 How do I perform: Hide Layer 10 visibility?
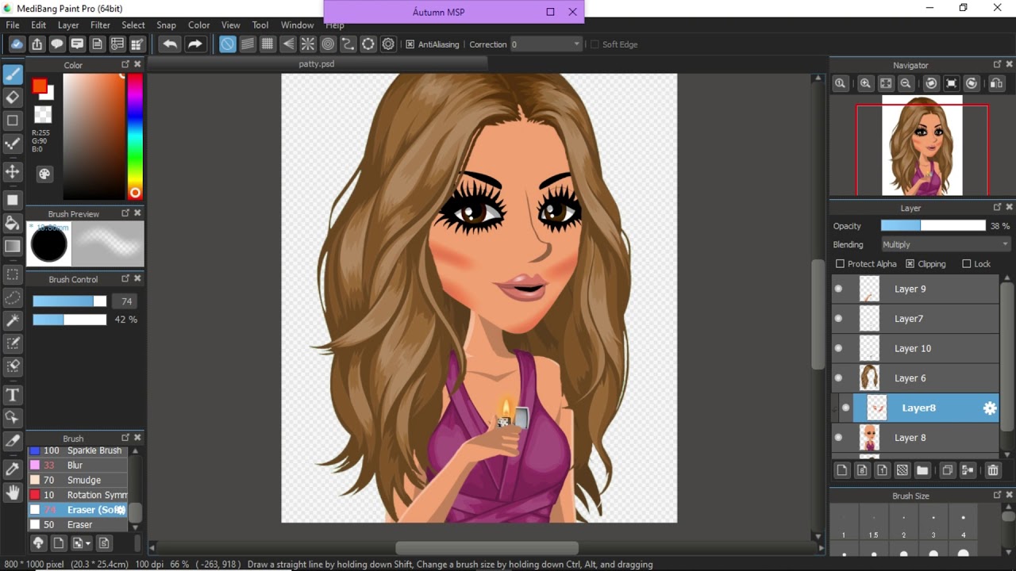click(x=838, y=349)
